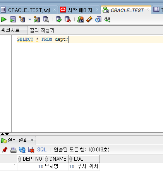
Task: Select the DEPTNO cell with value 10
Action: [x=31, y=167]
